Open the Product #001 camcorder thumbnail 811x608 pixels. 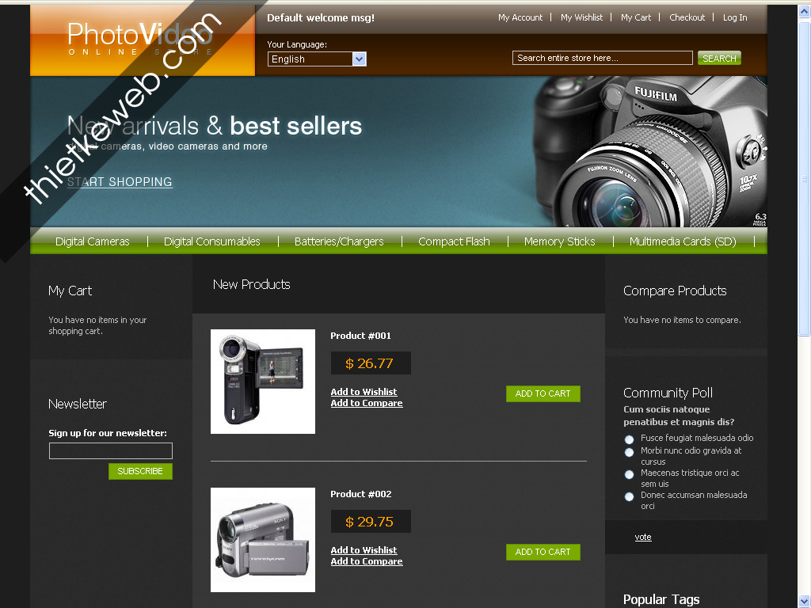pos(263,382)
